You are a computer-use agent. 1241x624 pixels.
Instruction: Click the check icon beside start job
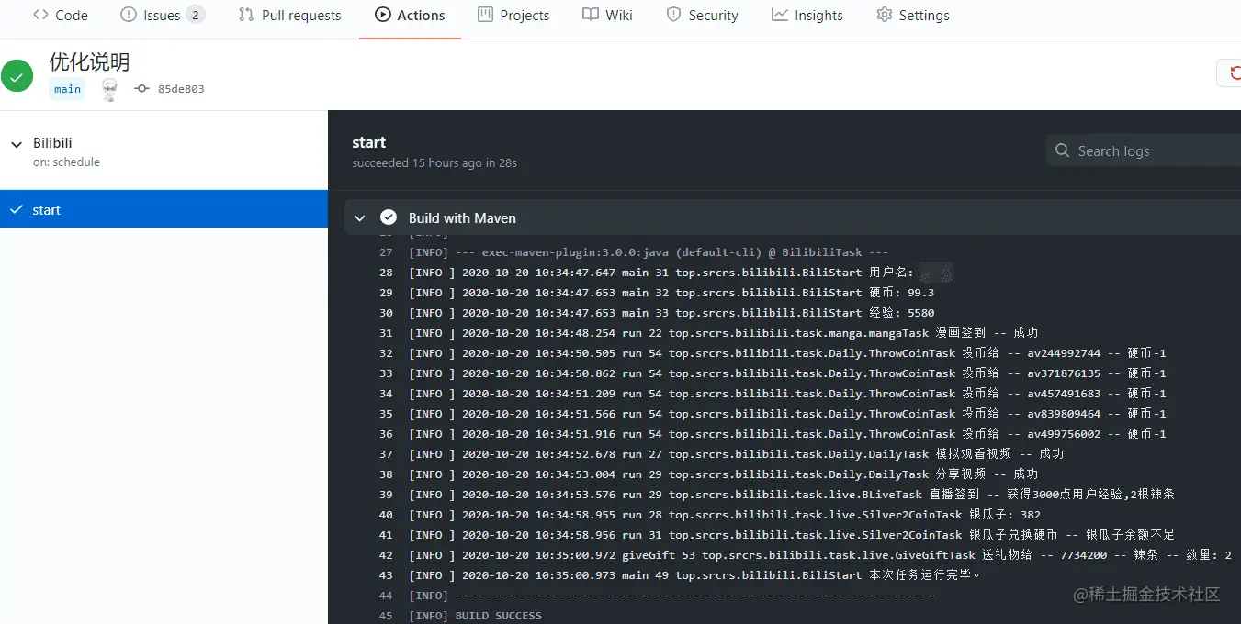(x=16, y=209)
